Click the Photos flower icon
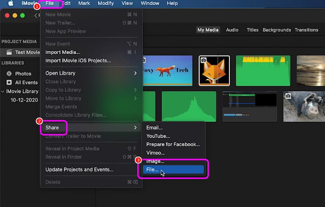Screen dimensions: 325x207 [x=9, y=74]
